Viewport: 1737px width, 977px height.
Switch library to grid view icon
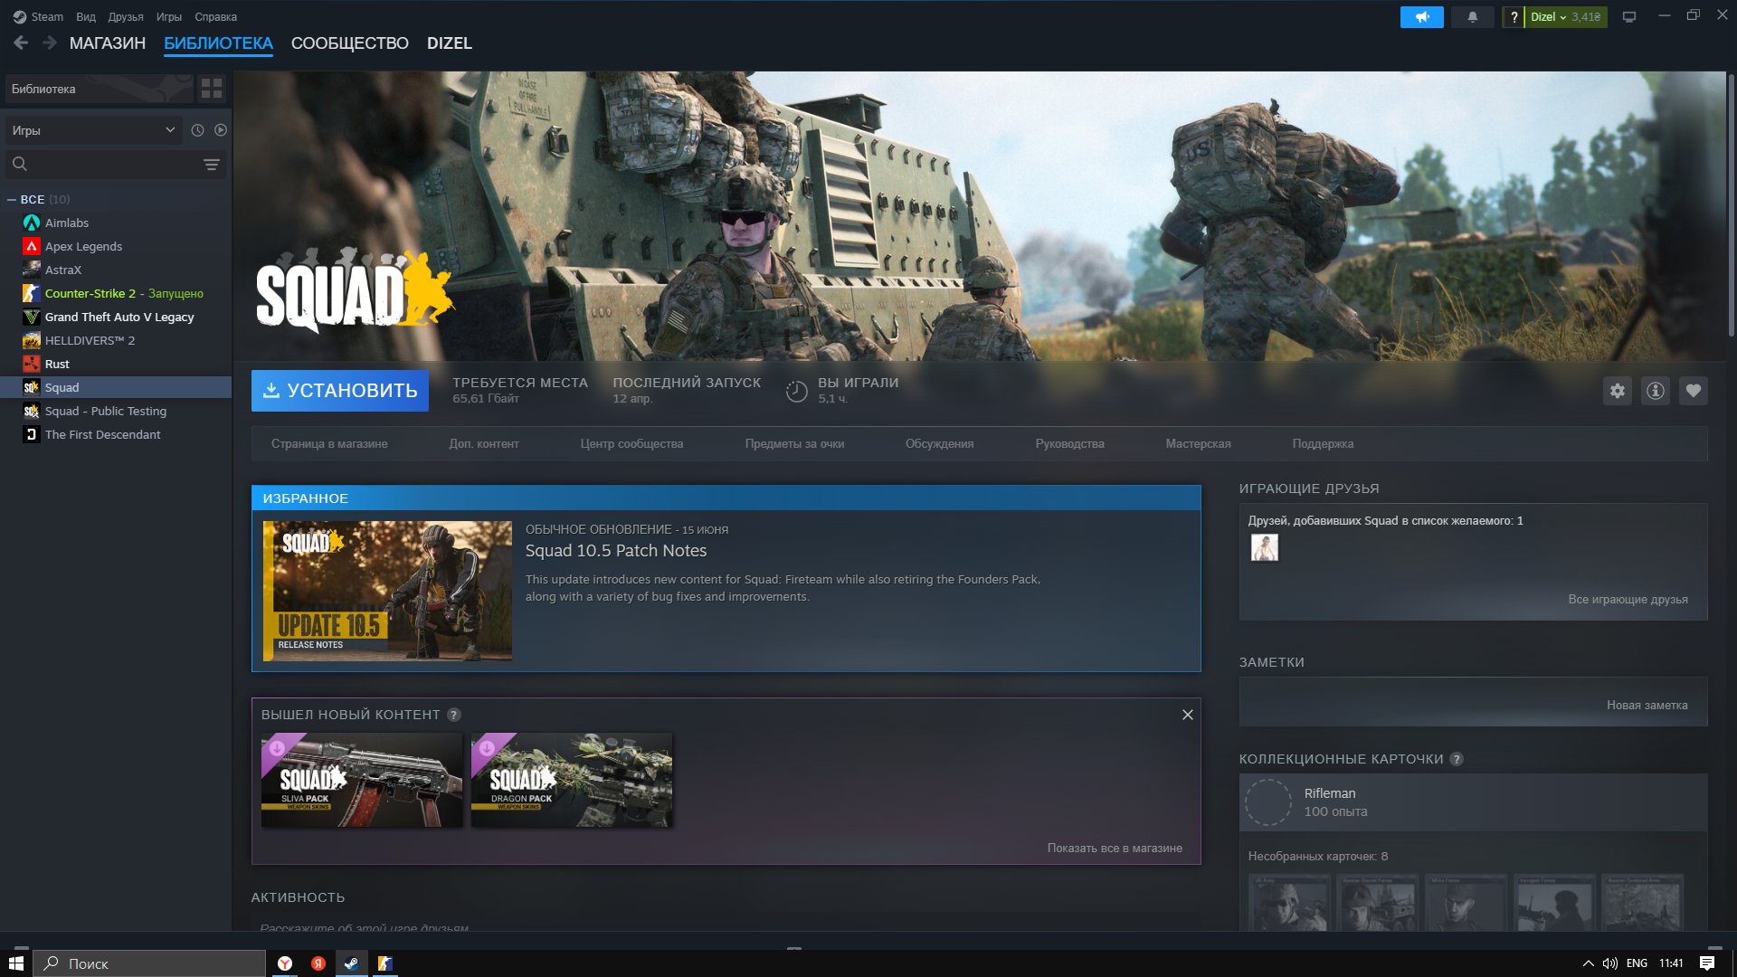tap(212, 89)
